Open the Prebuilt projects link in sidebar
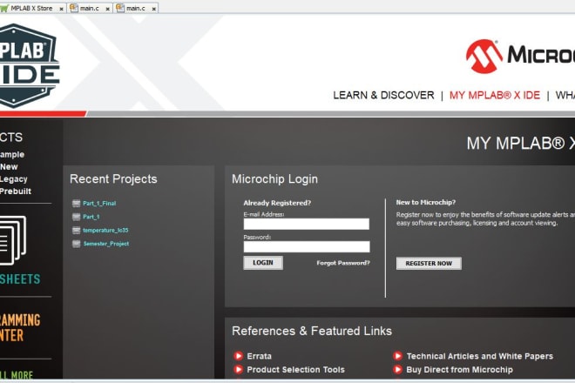Image resolution: width=575 pixels, height=383 pixels. point(16,191)
